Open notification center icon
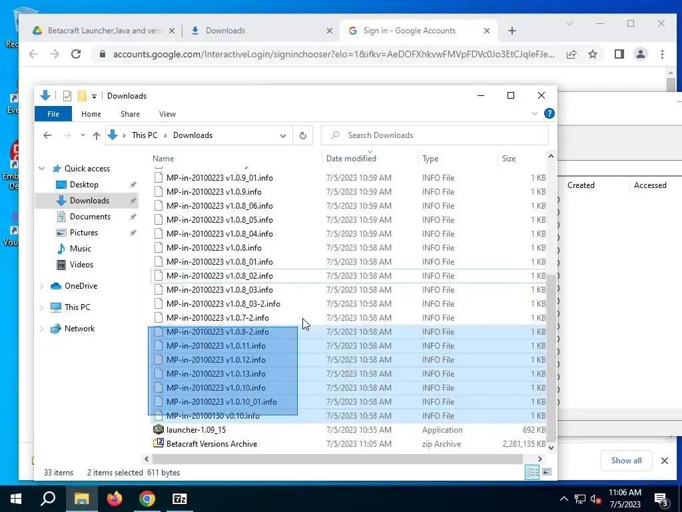 coord(661,499)
